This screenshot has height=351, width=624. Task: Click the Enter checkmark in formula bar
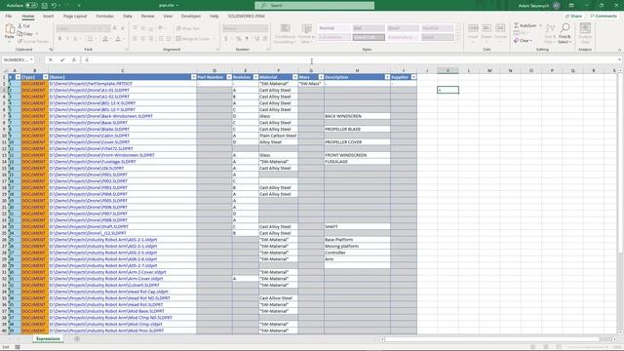[x=62, y=59]
